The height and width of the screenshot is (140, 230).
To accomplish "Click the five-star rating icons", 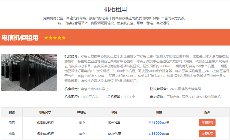I will tap(55, 38).
